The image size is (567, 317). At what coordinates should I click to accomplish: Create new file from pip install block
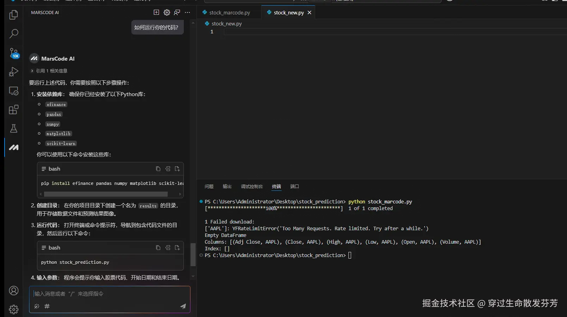(177, 169)
